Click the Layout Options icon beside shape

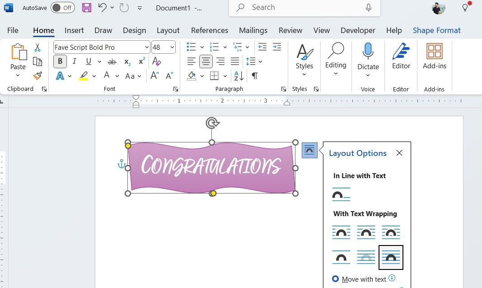tap(309, 150)
